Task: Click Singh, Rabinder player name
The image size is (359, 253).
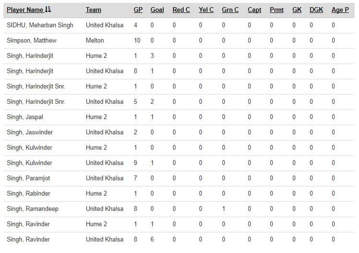Action: point(29,193)
